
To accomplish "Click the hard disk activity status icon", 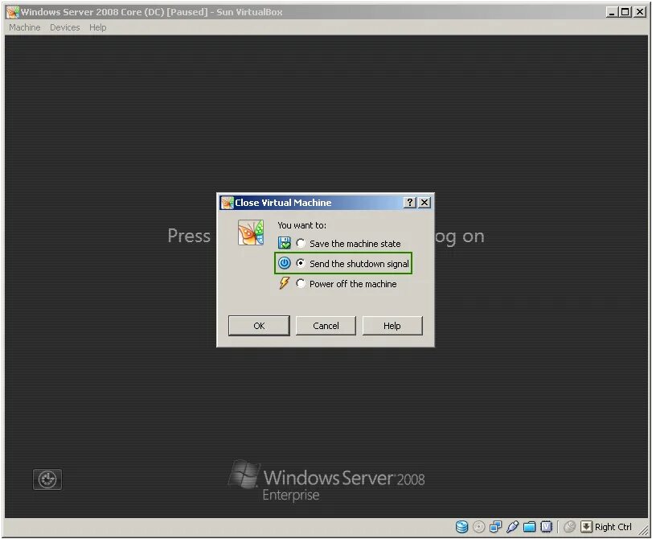I will click(x=462, y=526).
